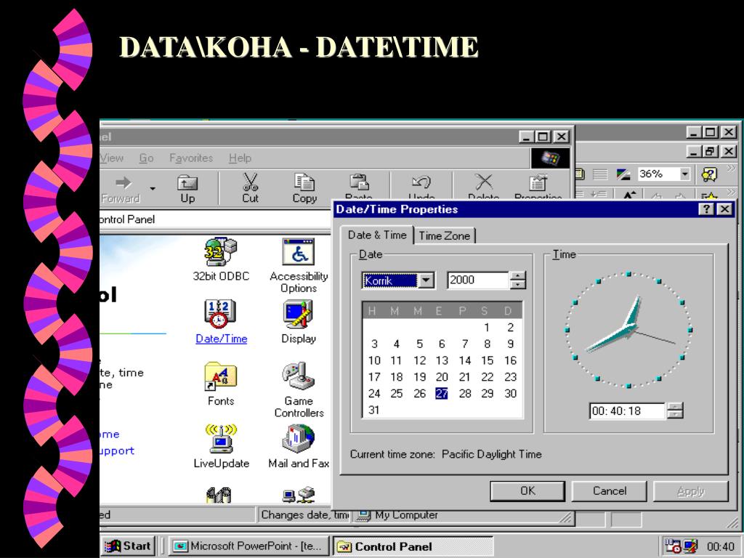Switch to Microsoft PowerPoint taskbar button

click(x=248, y=546)
